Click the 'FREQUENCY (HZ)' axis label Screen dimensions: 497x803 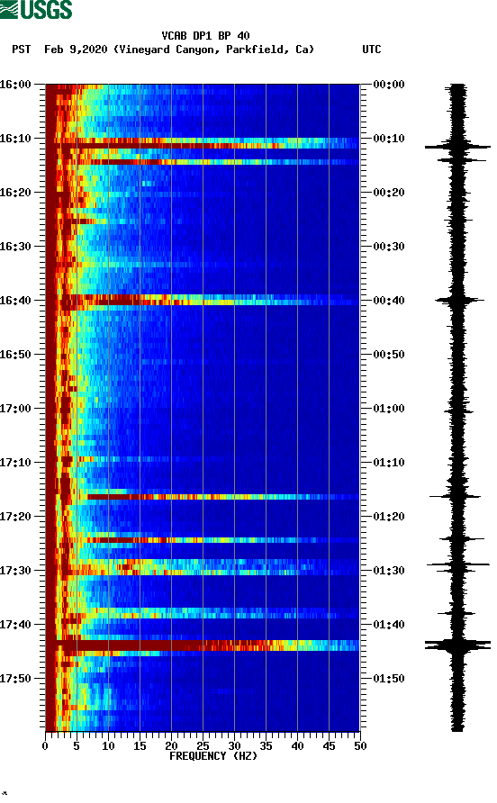click(x=213, y=756)
